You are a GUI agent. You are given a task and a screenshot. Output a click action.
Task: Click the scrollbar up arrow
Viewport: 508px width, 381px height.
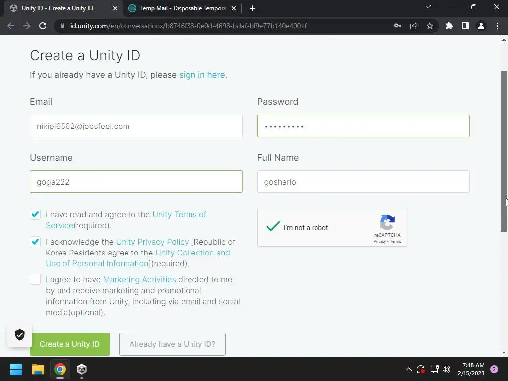point(504,40)
